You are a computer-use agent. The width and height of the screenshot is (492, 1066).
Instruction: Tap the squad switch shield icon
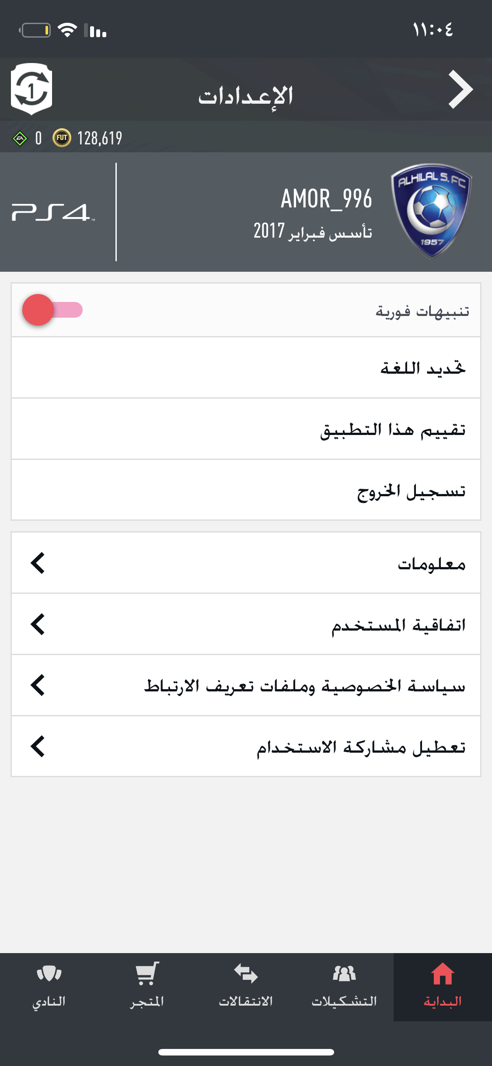31,89
